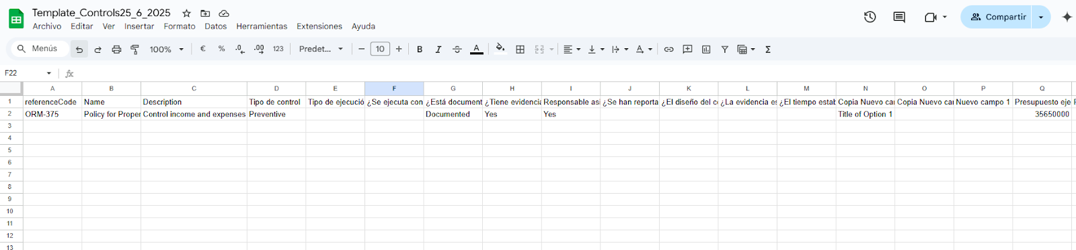Star the document

pos(186,13)
